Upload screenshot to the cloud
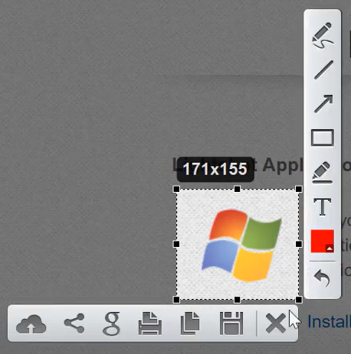 click(x=31, y=324)
